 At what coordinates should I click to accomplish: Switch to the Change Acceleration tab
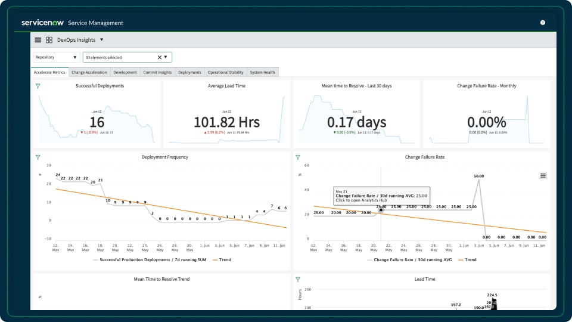point(89,73)
